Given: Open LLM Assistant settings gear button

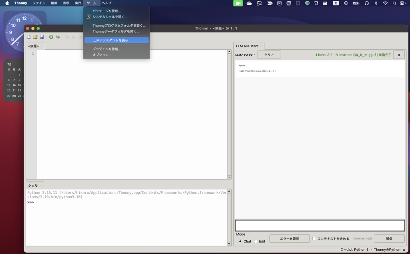Looking at the screenshot, I should (399, 55).
